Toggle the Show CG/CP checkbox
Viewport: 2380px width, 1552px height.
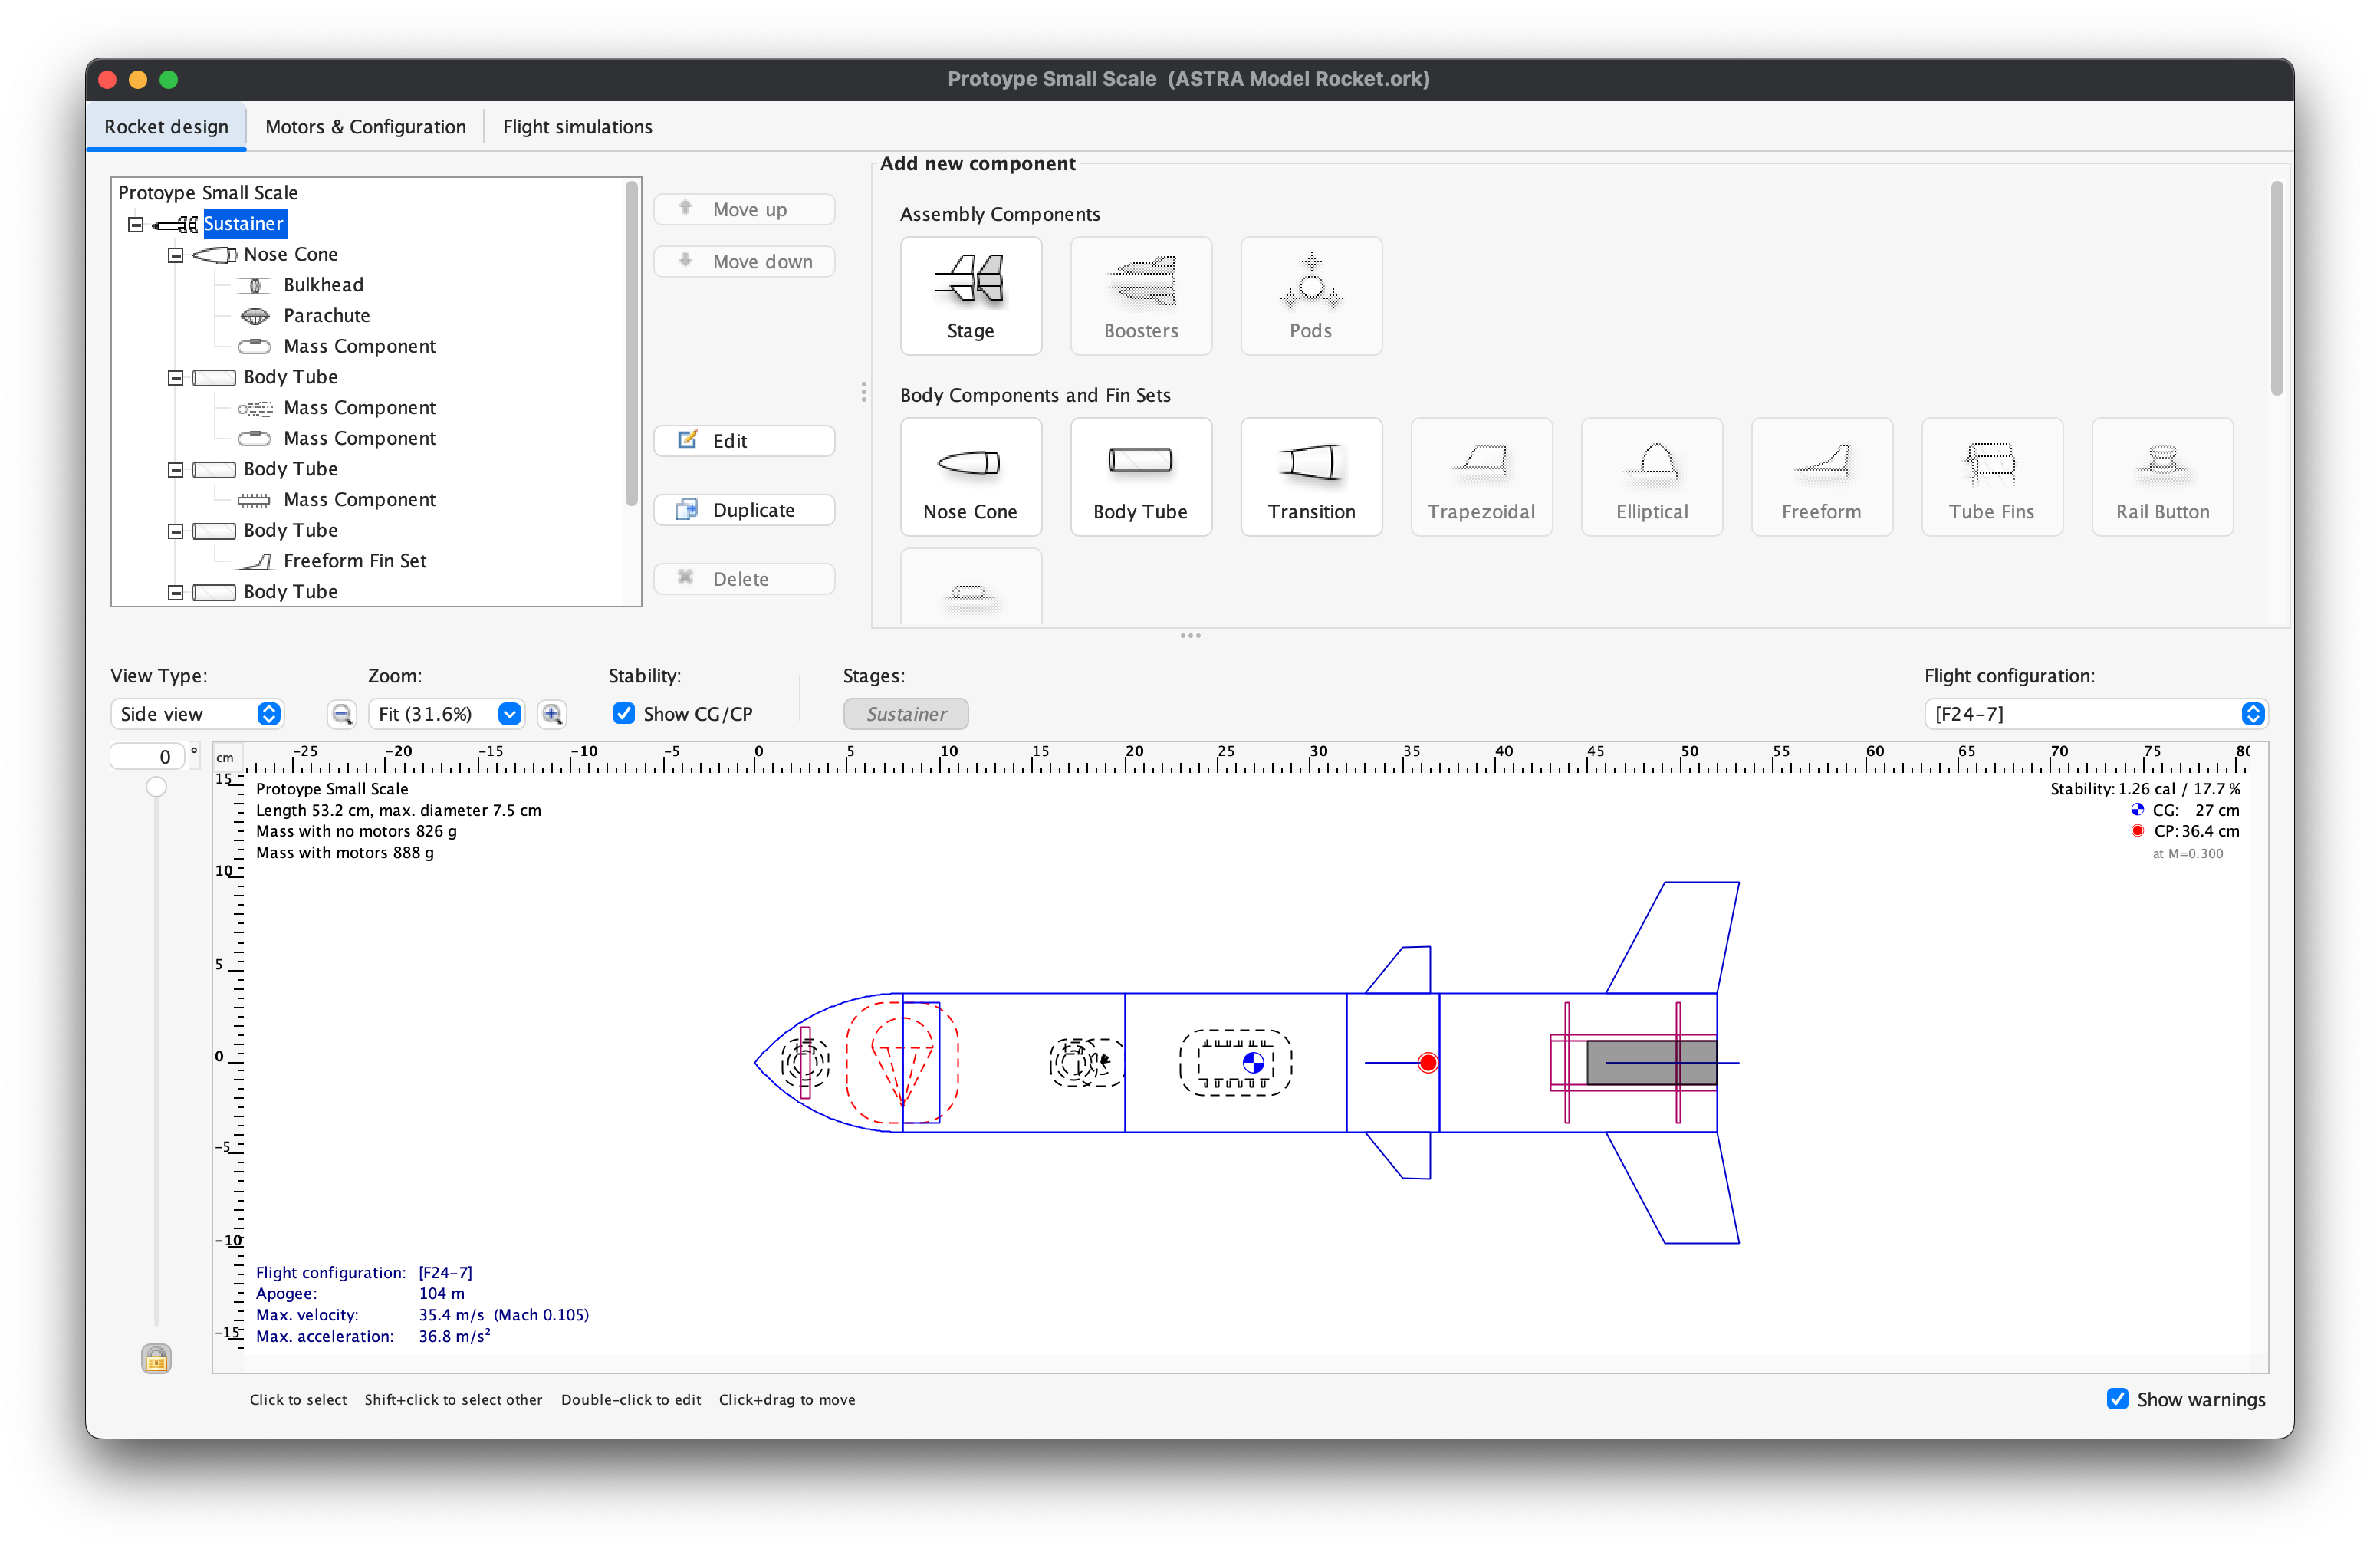[624, 714]
